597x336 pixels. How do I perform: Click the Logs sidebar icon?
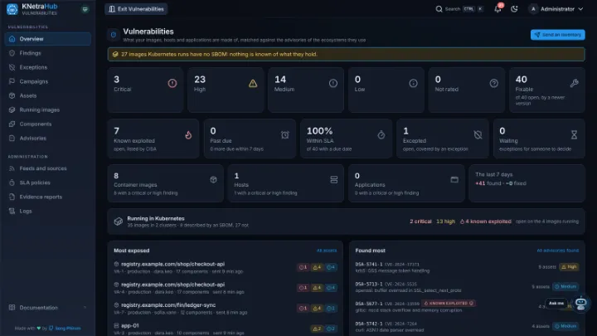[12, 211]
